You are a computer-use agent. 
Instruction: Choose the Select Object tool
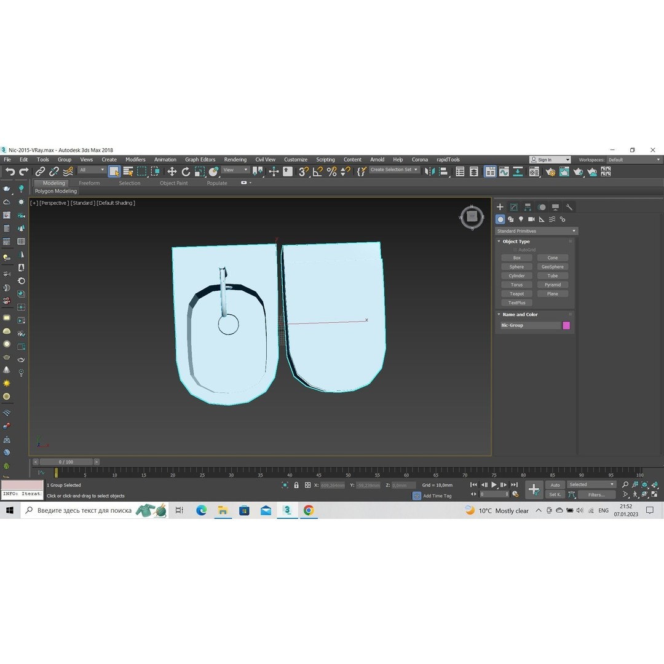pyautogui.click(x=114, y=172)
